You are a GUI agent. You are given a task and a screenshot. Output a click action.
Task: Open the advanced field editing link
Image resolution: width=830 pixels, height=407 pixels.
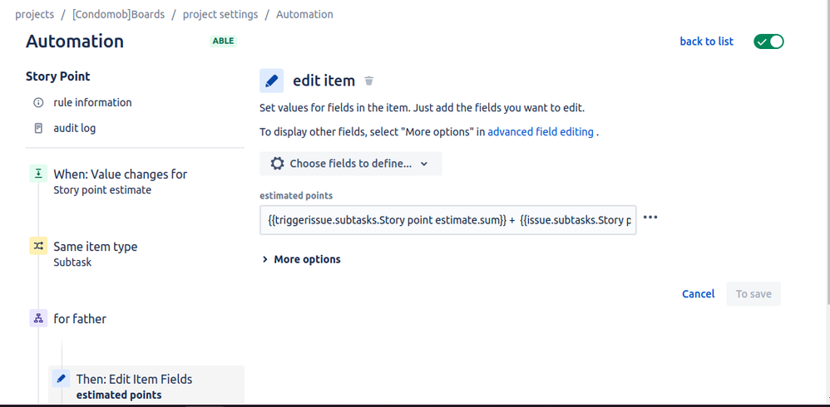coord(541,132)
